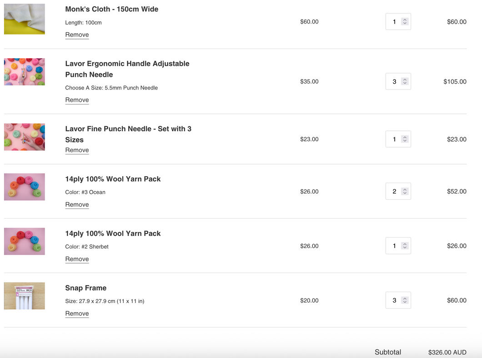Adjust quantity stepper for Fine Punch Needle set
482x358 pixels.
pos(405,139)
